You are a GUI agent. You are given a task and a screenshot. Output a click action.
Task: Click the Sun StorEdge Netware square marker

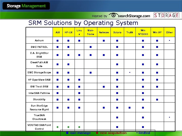click(x=104, y=108)
